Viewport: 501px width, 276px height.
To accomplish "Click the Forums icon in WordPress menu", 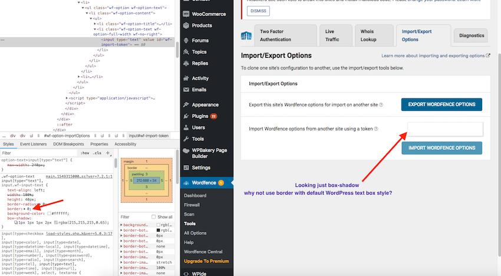I will tap(186, 41).
